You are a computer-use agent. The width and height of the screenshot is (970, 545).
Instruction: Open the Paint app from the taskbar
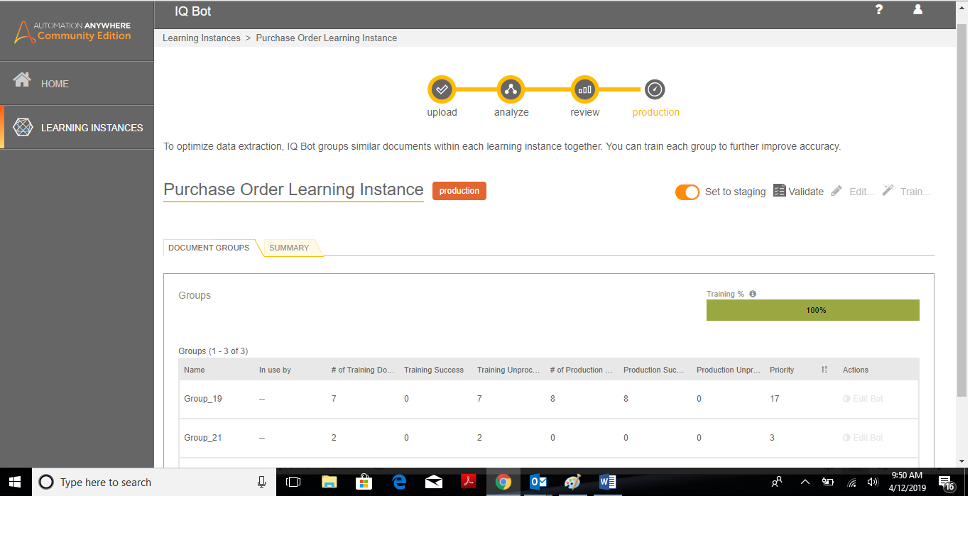click(572, 483)
